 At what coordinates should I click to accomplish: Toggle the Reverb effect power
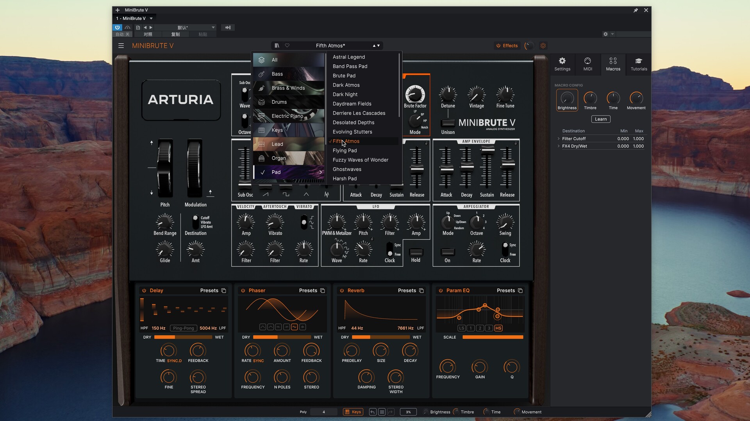click(x=342, y=290)
